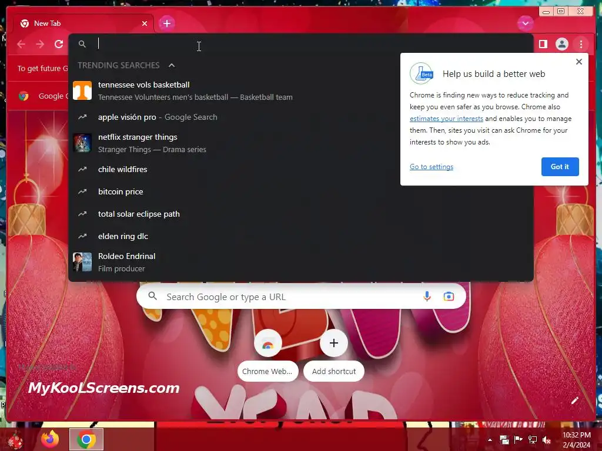Click the Add shortcut tile
The height and width of the screenshot is (451, 602).
tap(334, 355)
